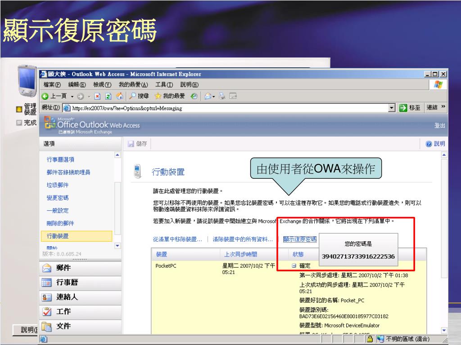Open the mail icon in IE toolbar
This screenshot has height=345, width=461.
pos(208,96)
